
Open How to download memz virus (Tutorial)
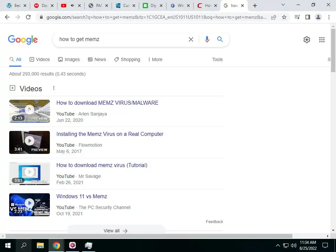102,165
